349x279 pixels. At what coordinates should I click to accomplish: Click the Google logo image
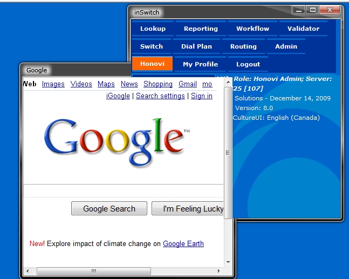click(117, 142)
